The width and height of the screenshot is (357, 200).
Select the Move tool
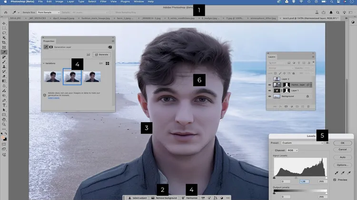pos(4,23)
